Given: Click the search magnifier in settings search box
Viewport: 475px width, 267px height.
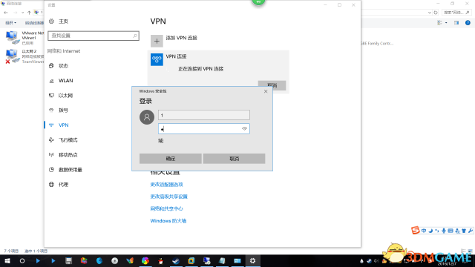Looking at the screenshot, I should [135, 36].
